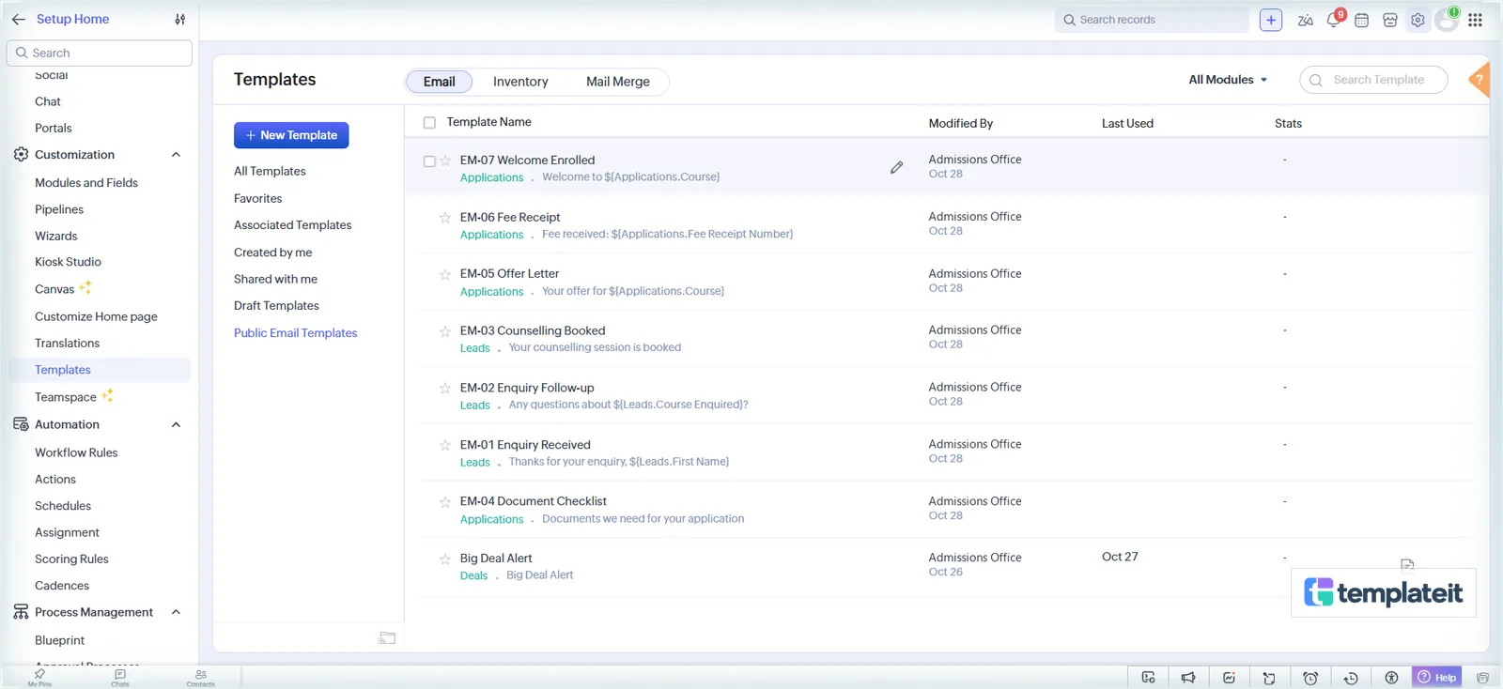Collapse the Automation section
The image size is (1503, 689).
[176, 425]
